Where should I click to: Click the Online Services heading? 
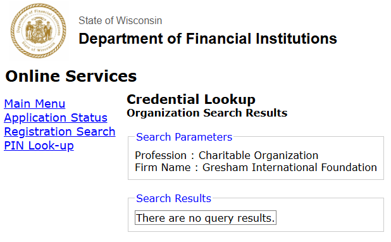point(71,76)
